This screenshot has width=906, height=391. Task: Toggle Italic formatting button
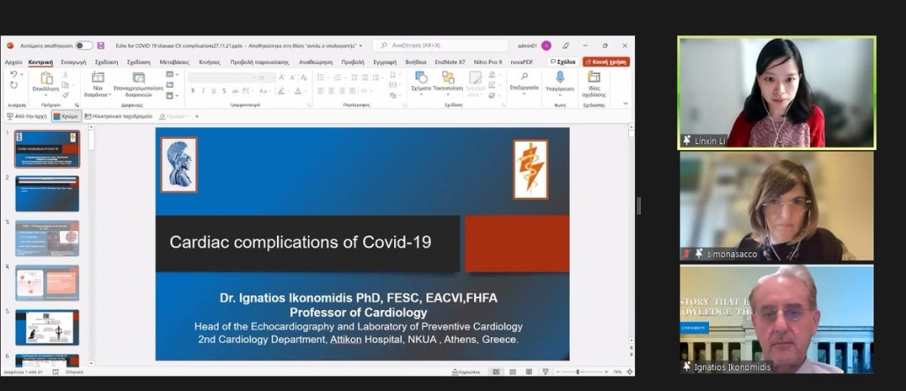click(203, 91)
